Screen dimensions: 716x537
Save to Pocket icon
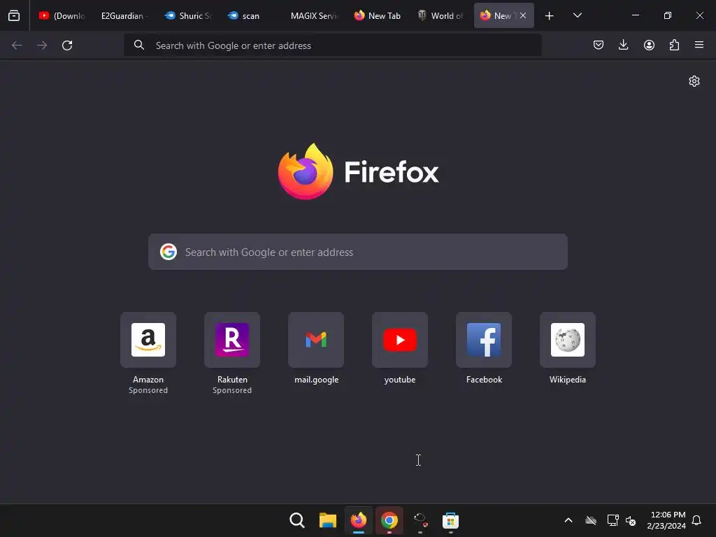click(599, 45)
